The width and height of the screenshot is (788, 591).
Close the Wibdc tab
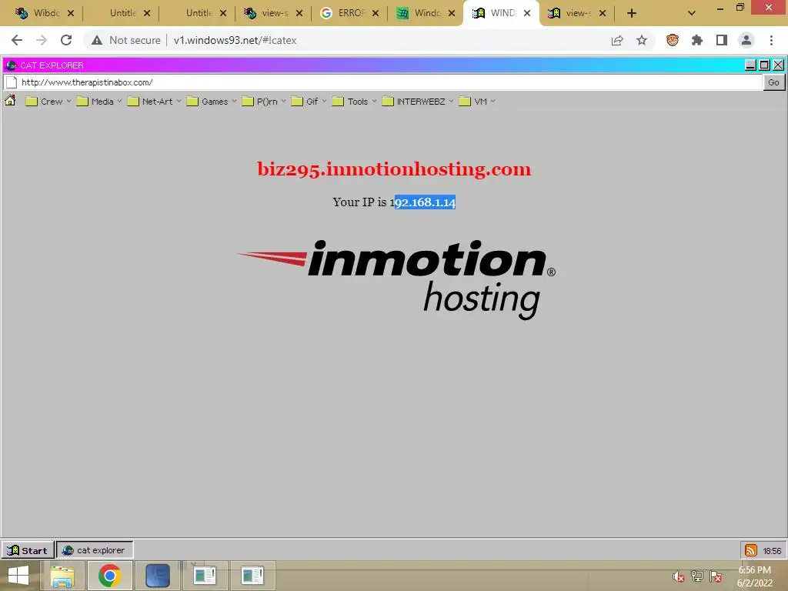pyautogui.click(x=71, y=13)
